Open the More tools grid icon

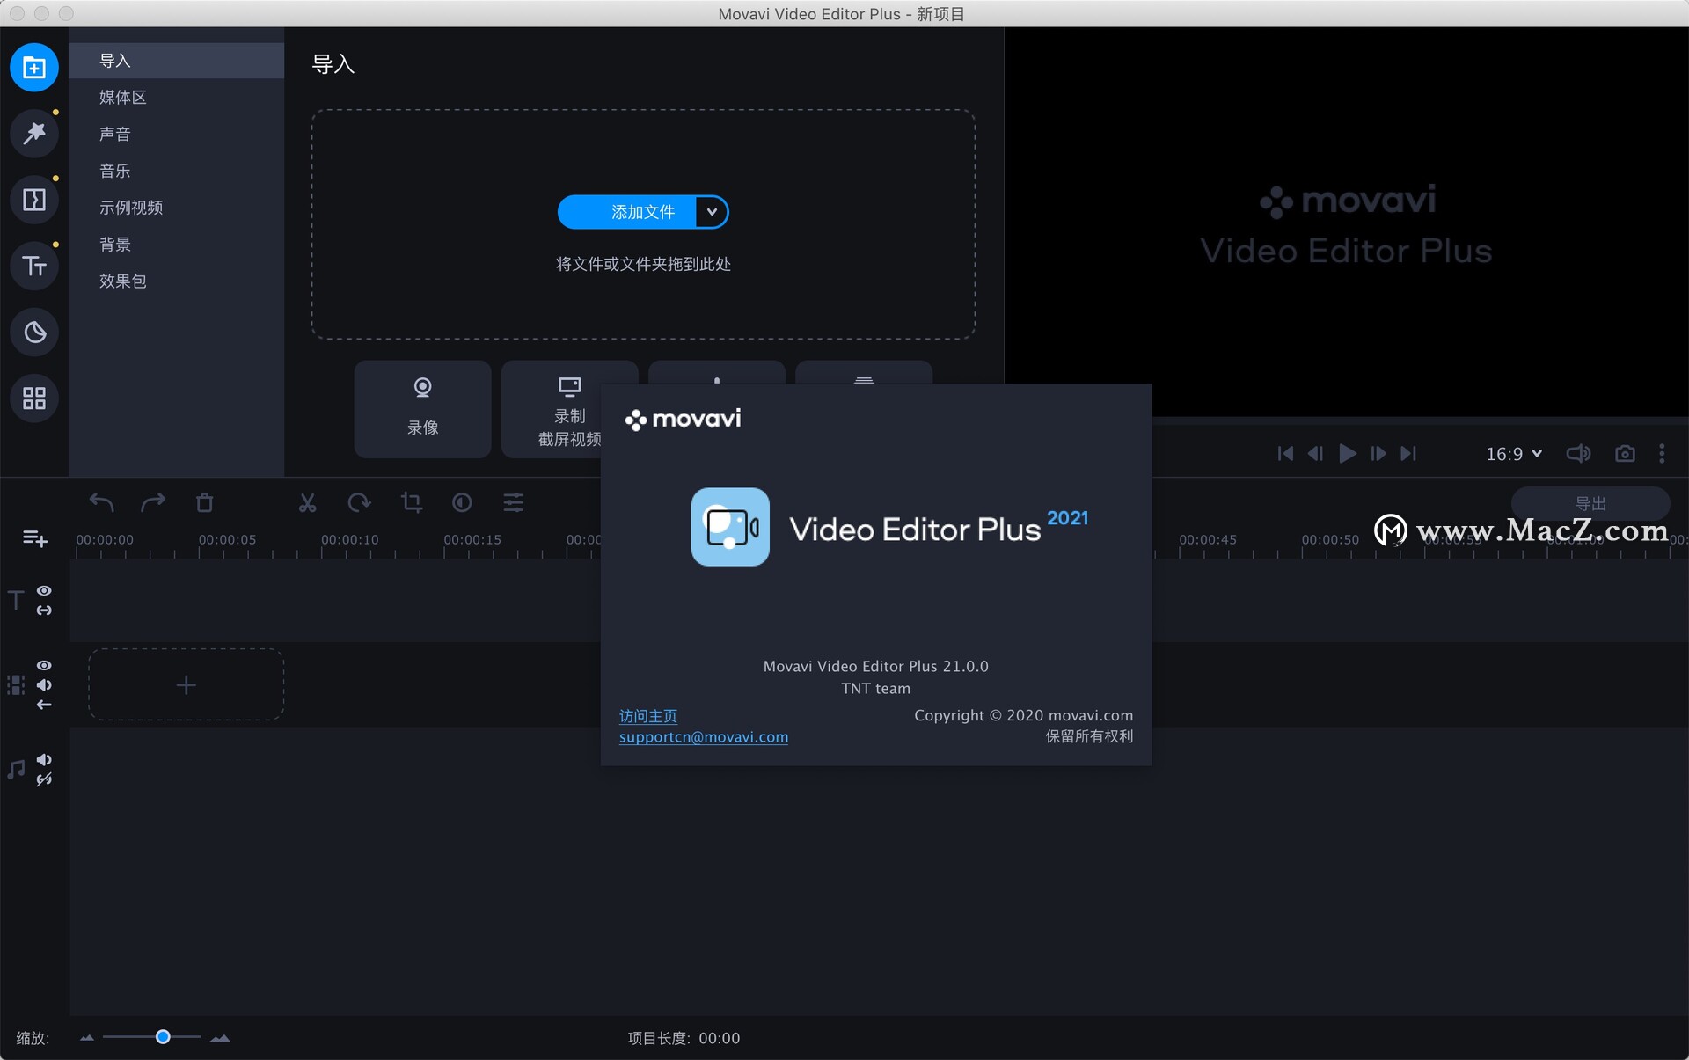34,398
